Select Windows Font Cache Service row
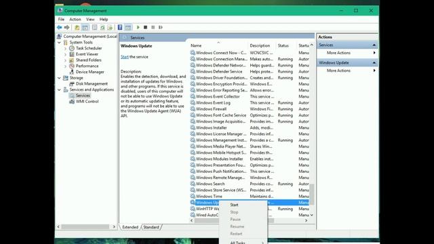The width and height of the screenshot is (434, 244). point(250,115)
